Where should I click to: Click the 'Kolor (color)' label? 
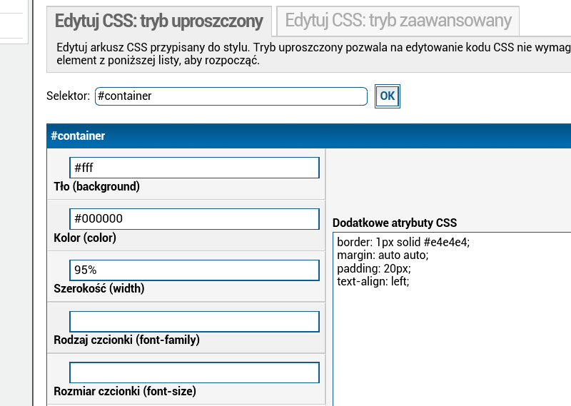(85, 238)
